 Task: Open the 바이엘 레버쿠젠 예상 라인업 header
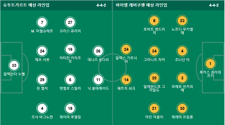[x=142, y=5]
